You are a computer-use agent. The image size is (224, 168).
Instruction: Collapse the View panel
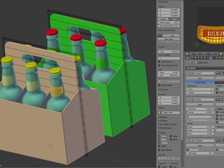(x=159, y=47)
